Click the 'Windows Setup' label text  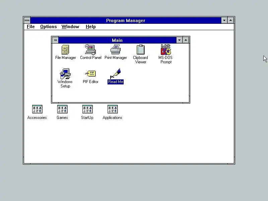(x=65, y=84)
